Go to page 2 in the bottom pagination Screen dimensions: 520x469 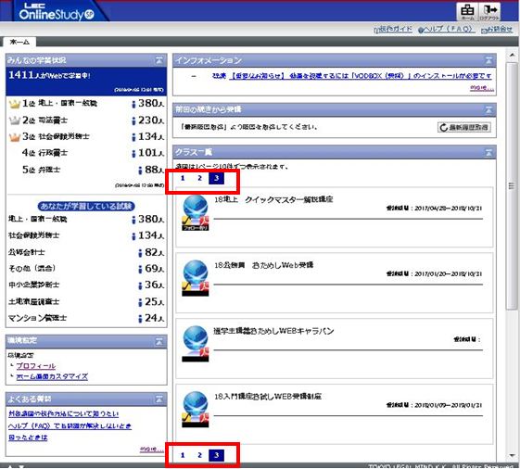(x=199, y=455)
